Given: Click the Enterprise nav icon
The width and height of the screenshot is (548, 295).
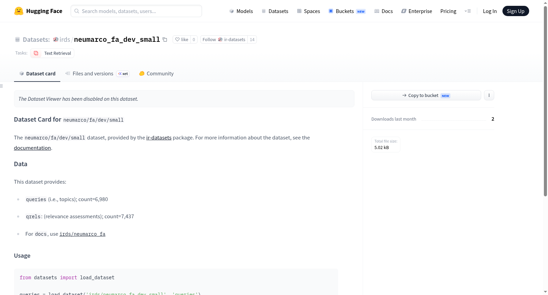Looking at the screenshot, I should tap(404, 11).
